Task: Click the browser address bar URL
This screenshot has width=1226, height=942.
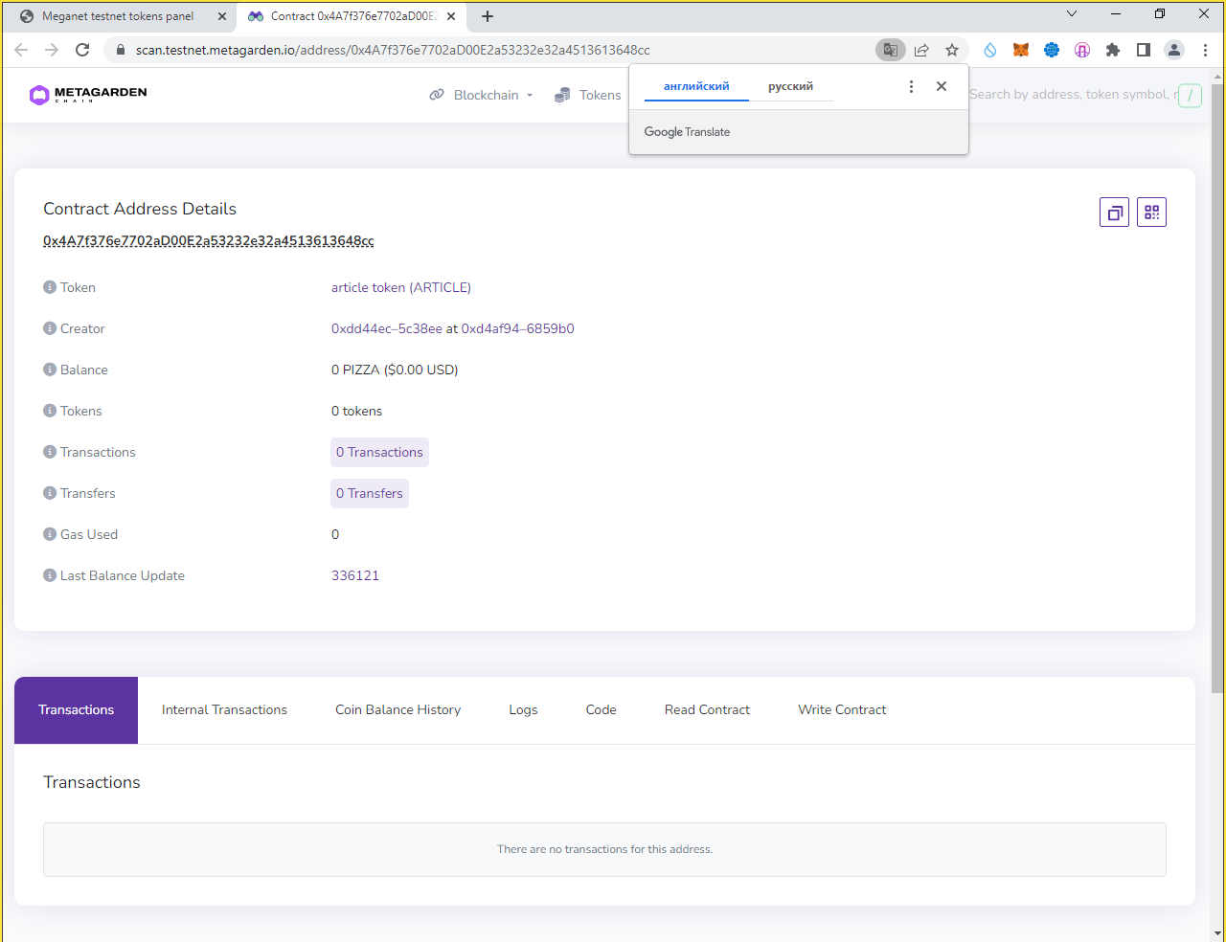Action: tap(393, 50)
